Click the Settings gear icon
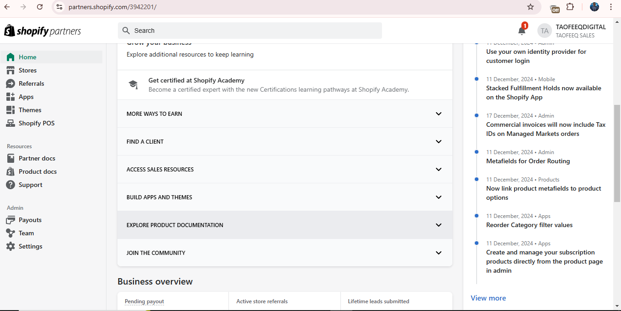621x311 pixels. pos(11,246)
